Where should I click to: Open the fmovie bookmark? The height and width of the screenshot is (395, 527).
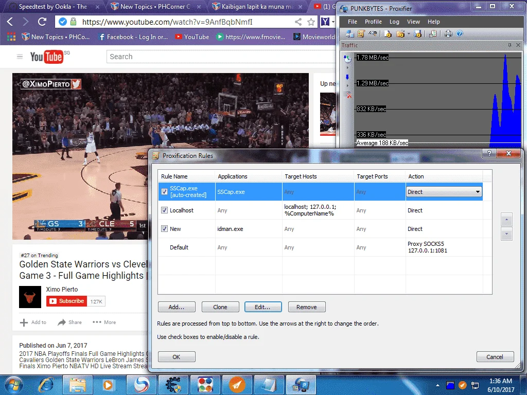click(251, 37)
